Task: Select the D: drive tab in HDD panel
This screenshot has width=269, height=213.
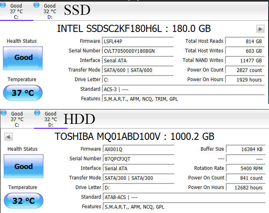Action: (x=51, y=119)
